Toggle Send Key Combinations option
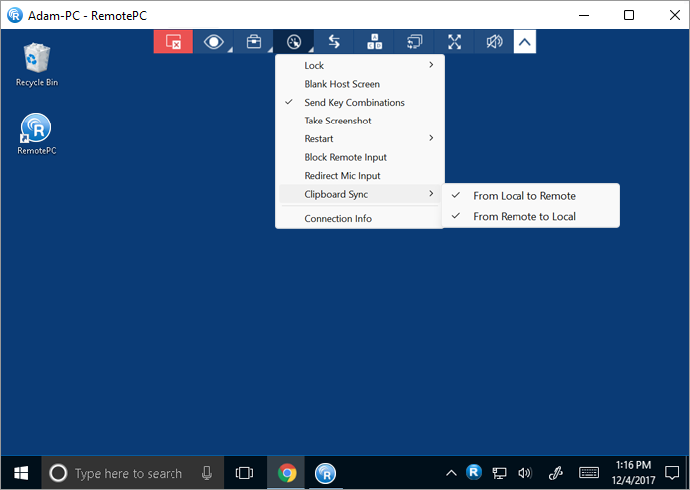The image size is (690, 490). 354,103
